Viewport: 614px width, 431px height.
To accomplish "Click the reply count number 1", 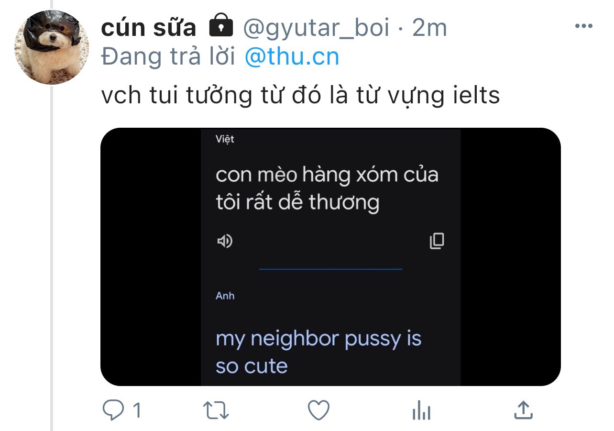I will (x=137, y=410).
